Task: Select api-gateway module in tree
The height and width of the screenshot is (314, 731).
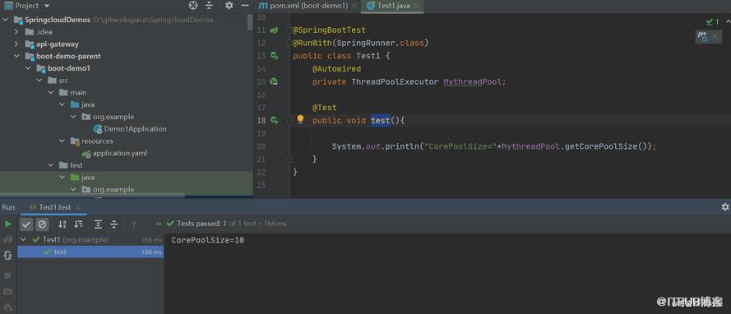Action: coord(58,44)
